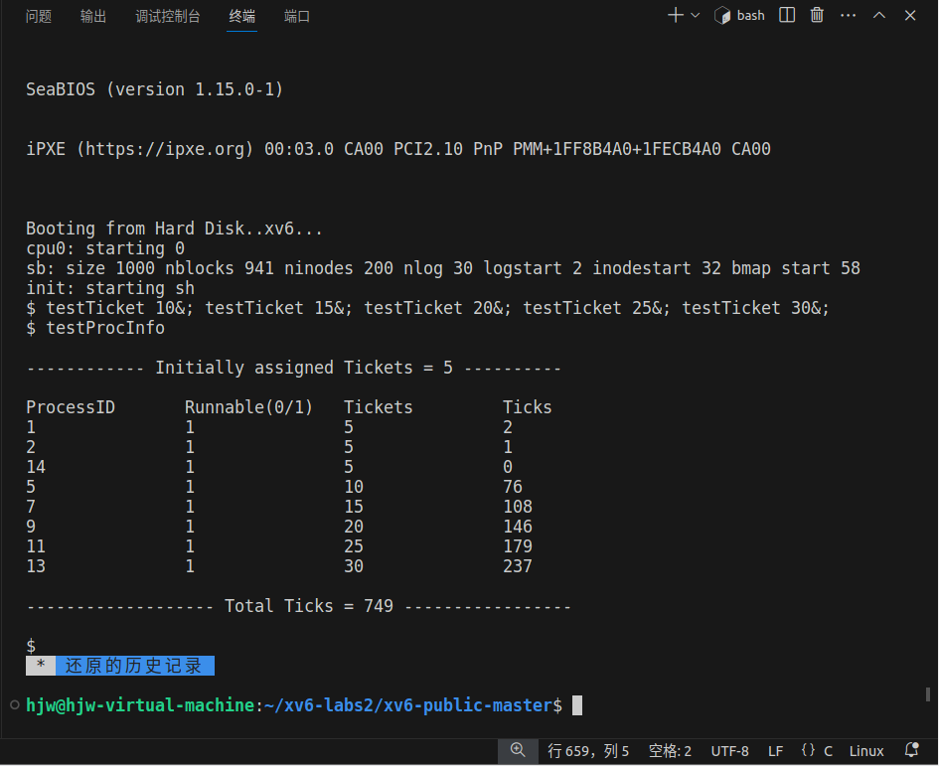This screenshot has width=939, height=766.
Task: Click the bash terminal shell label
Action: [x=739, y=15]
